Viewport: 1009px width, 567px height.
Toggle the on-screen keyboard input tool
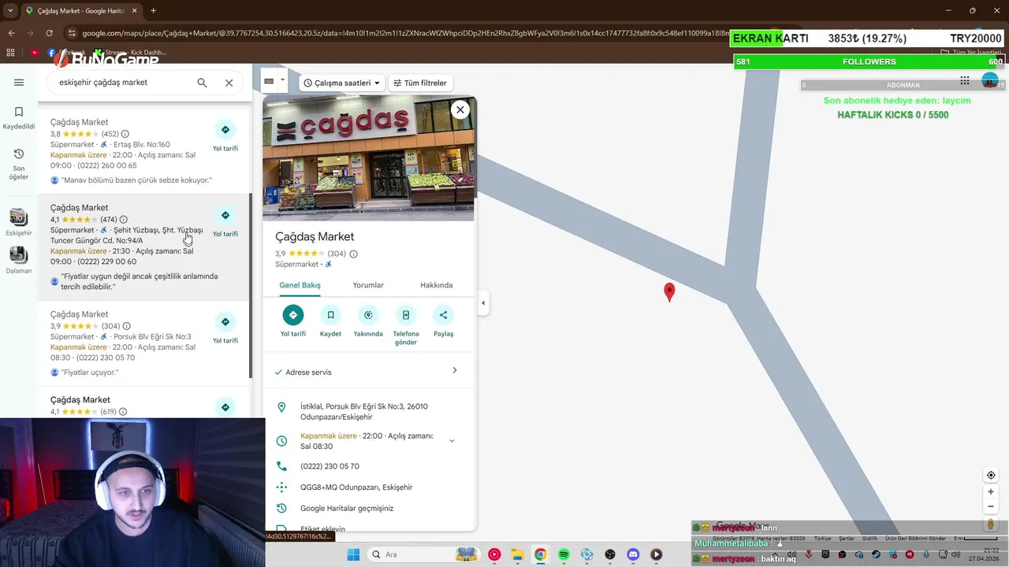pos(269,81)
